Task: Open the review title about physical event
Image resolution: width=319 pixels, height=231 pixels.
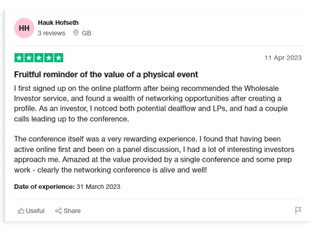Action: (x=106, y=74)
